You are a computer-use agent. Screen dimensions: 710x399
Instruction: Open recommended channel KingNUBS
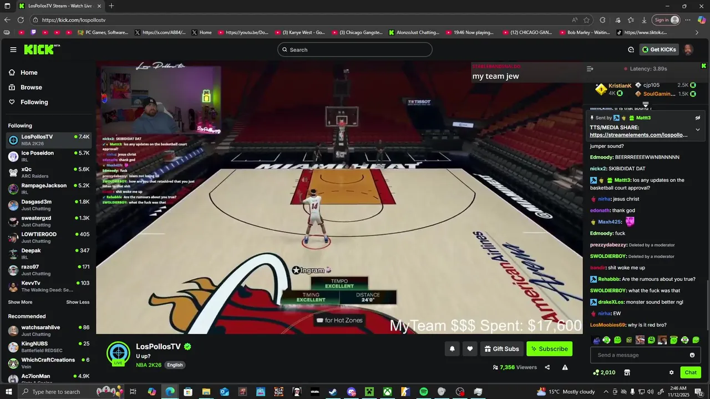49,347
